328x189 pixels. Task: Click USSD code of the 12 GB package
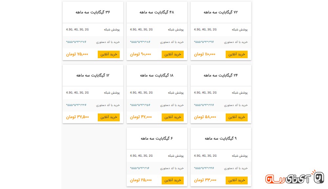click(76, 105)
